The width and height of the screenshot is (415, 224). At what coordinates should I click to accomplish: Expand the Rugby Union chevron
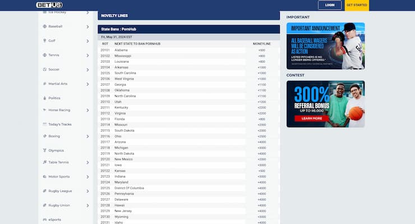[x=87, y=206]
